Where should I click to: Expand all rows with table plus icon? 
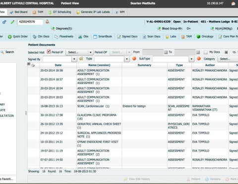click(x=29, y=64)
